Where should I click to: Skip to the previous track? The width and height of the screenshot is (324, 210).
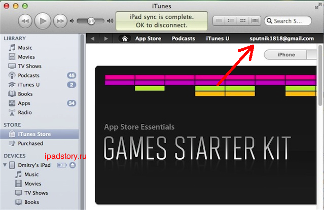coord(25,21)
